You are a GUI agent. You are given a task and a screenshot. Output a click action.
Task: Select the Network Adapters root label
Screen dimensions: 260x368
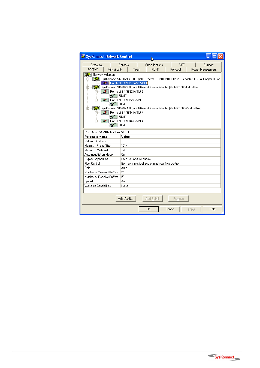tap(104, 75)
